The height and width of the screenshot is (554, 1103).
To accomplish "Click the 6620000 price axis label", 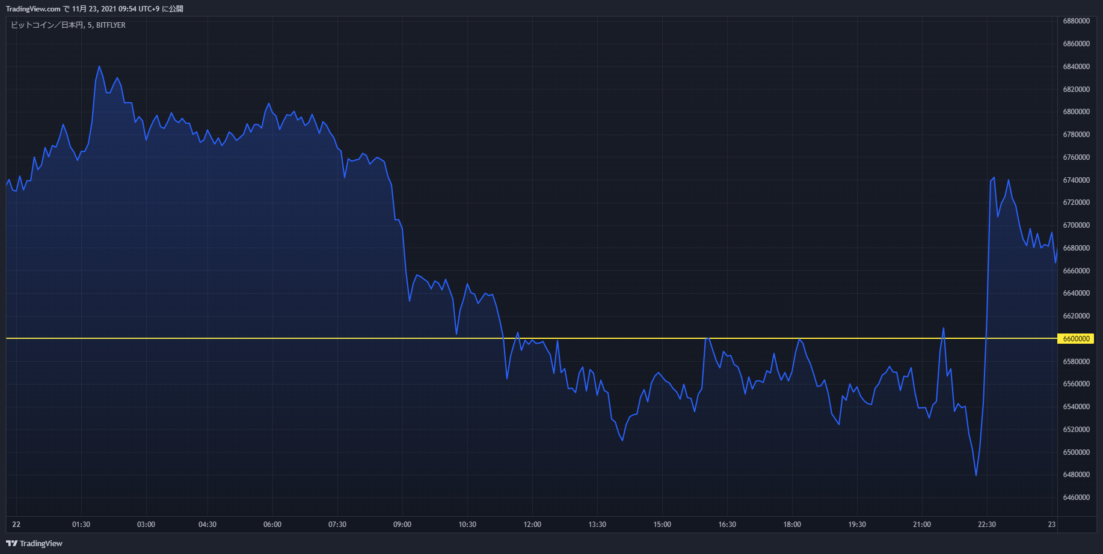I will (x=1076, y=316).
